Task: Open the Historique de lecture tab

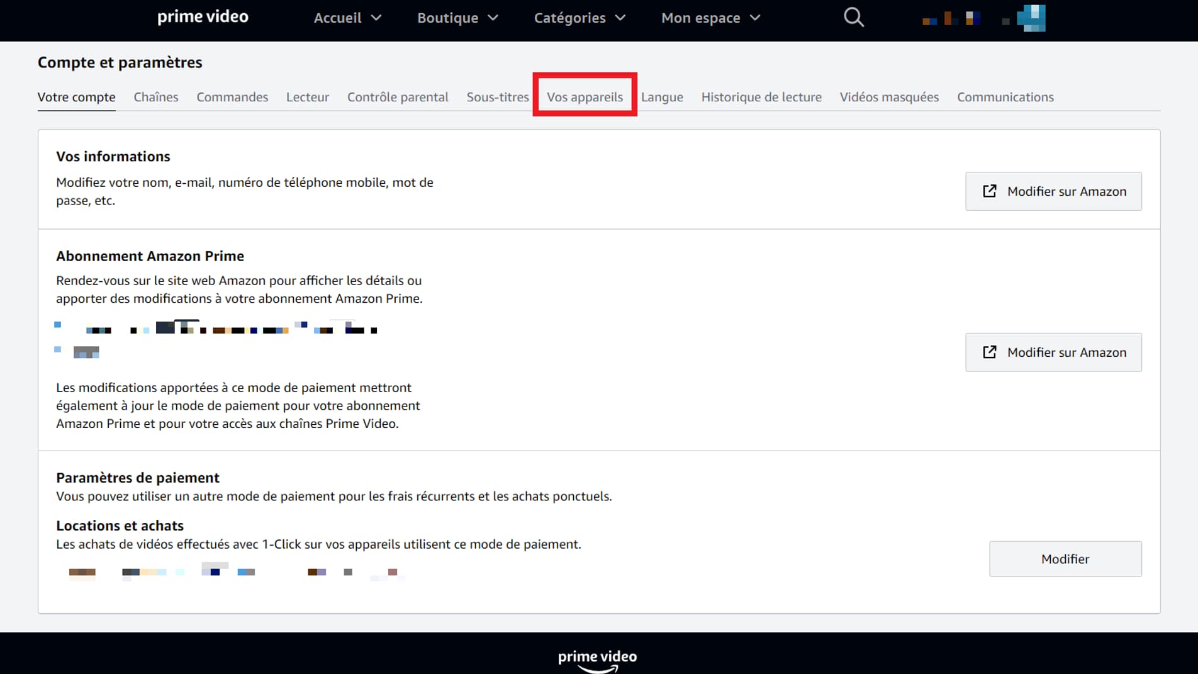Action: [761, 97]
